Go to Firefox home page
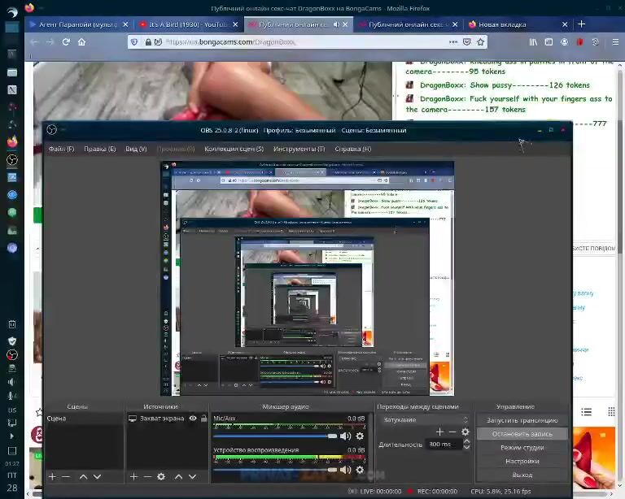 point(81,41)
